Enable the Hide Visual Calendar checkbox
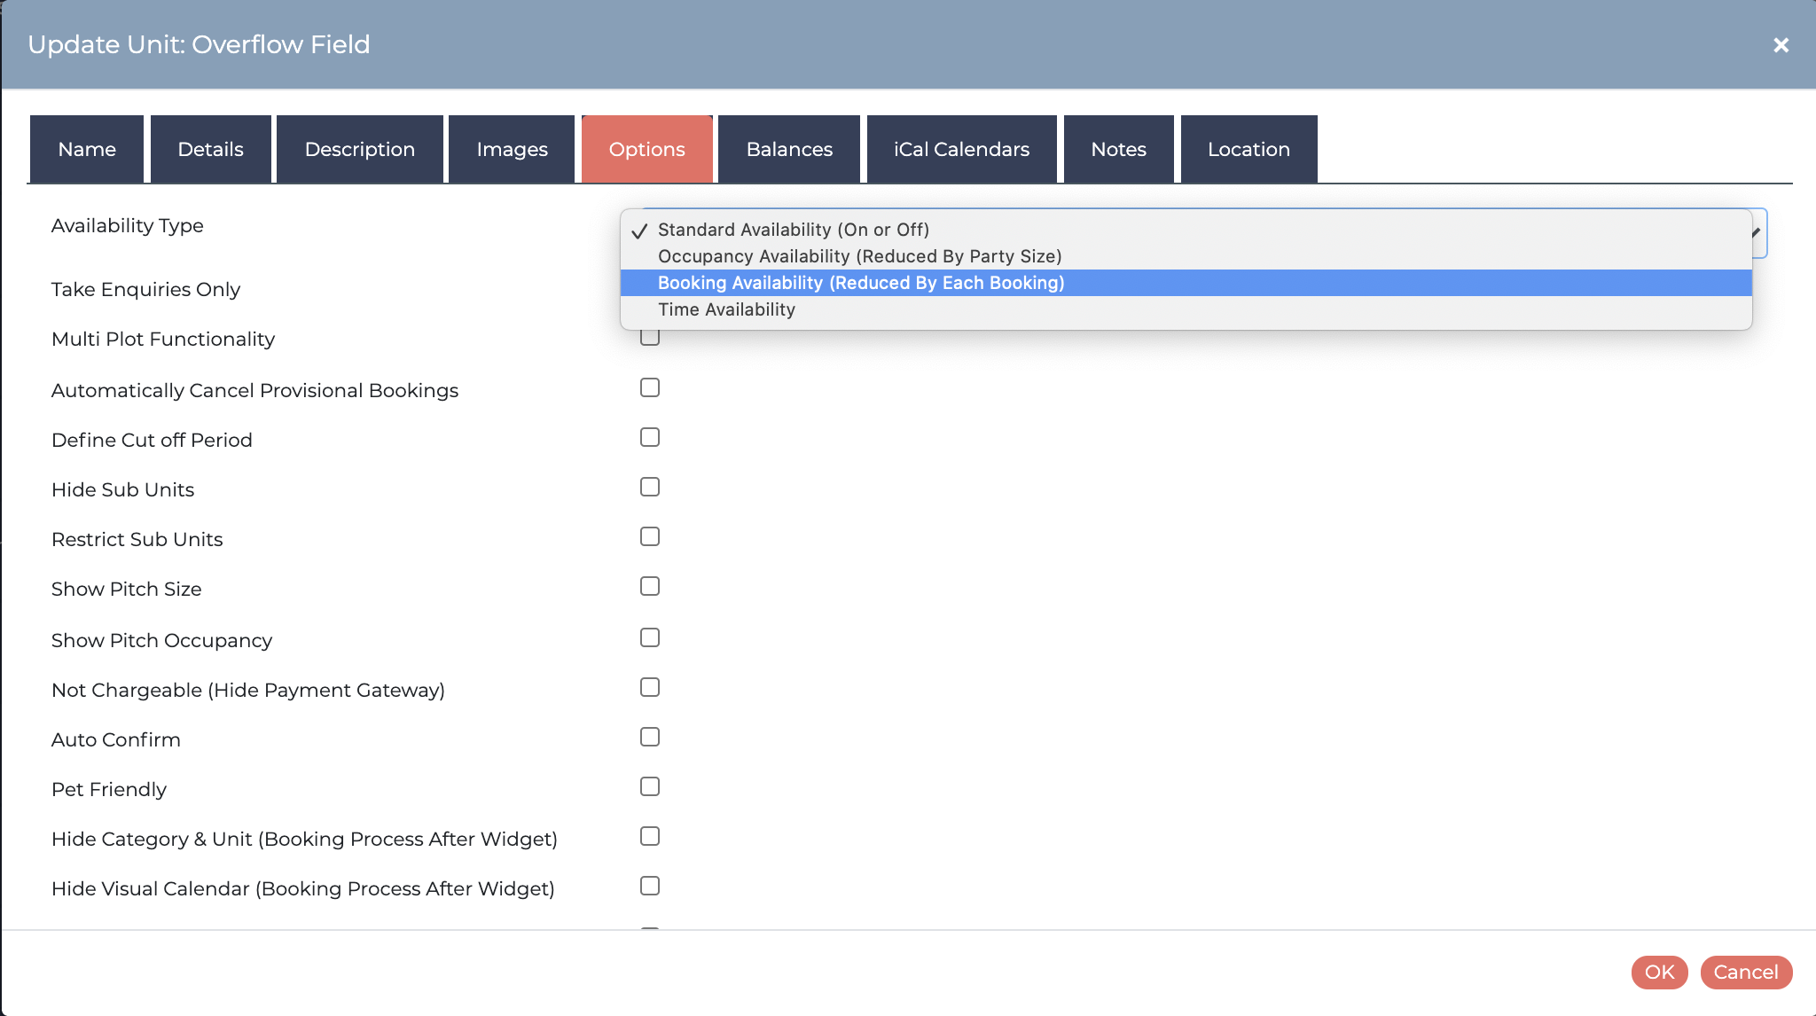 tap(650, 886)
